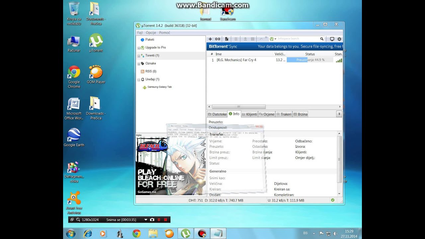Select Paketi in the sidebar

(x=150, y=40)
